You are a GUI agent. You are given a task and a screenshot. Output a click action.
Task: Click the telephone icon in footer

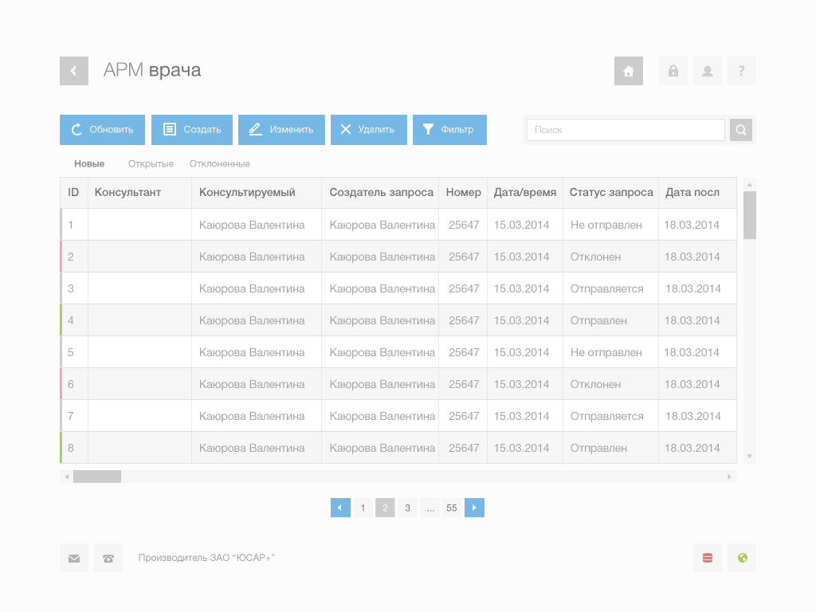pos(108,558)
